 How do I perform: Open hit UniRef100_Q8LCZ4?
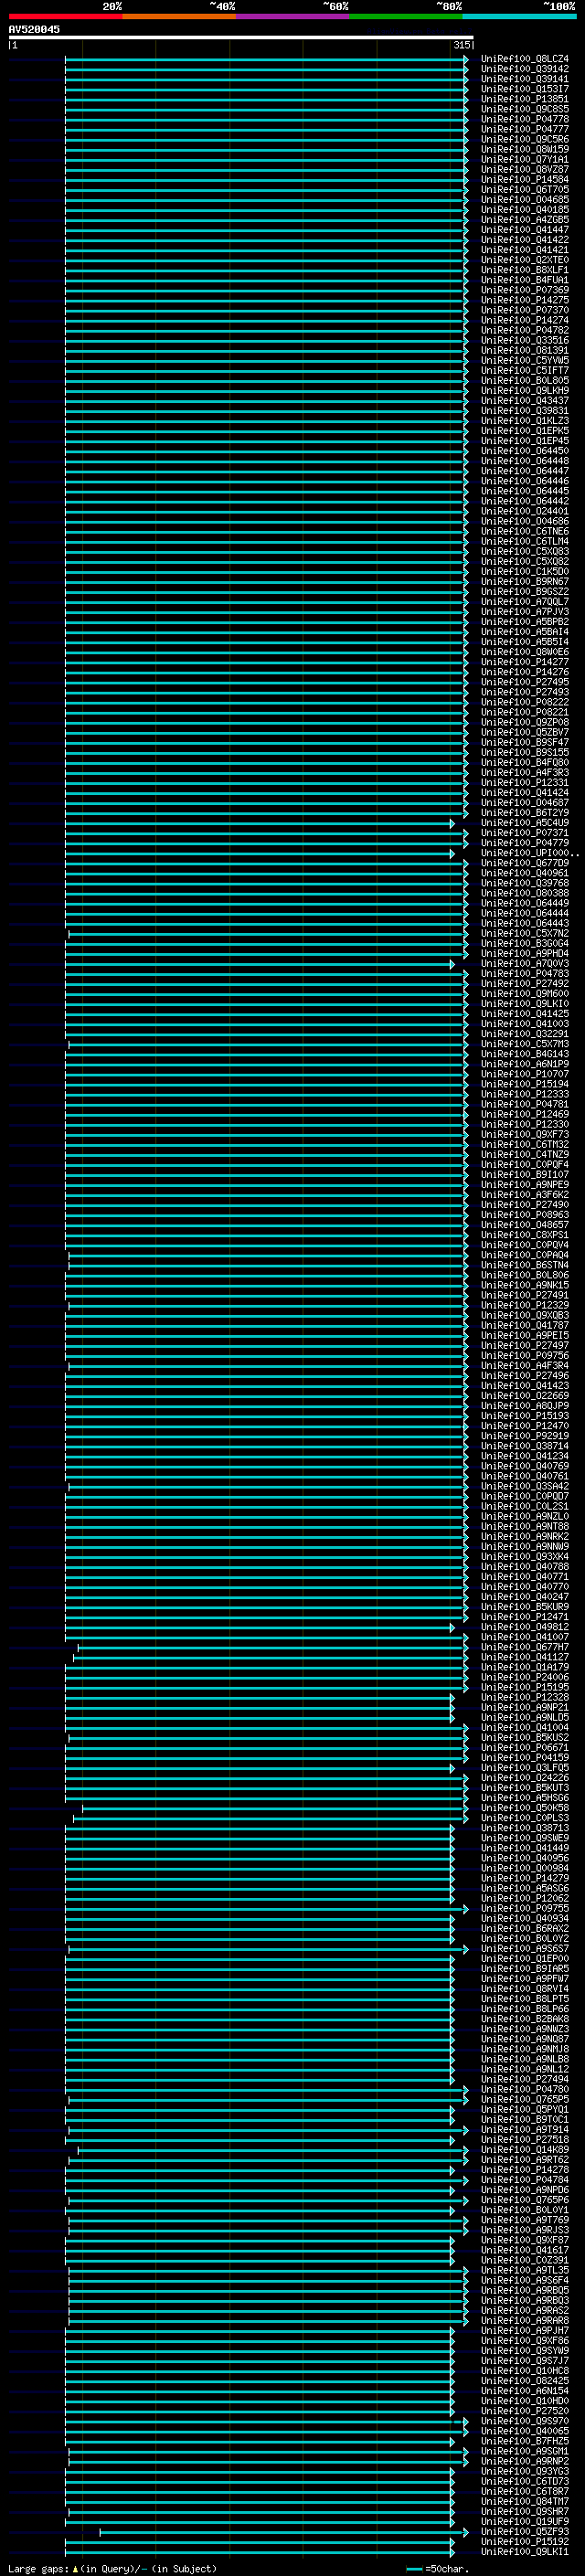525,59
